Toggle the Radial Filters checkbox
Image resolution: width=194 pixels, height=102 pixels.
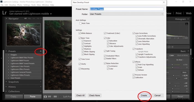coord(105,58)
